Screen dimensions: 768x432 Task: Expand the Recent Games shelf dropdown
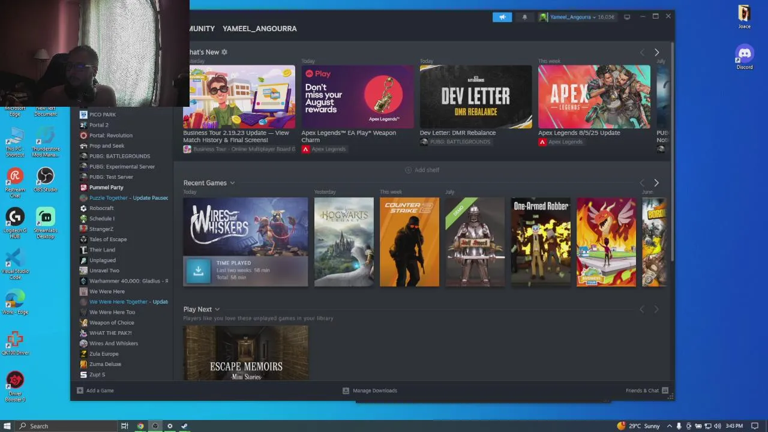coord(232,183)
